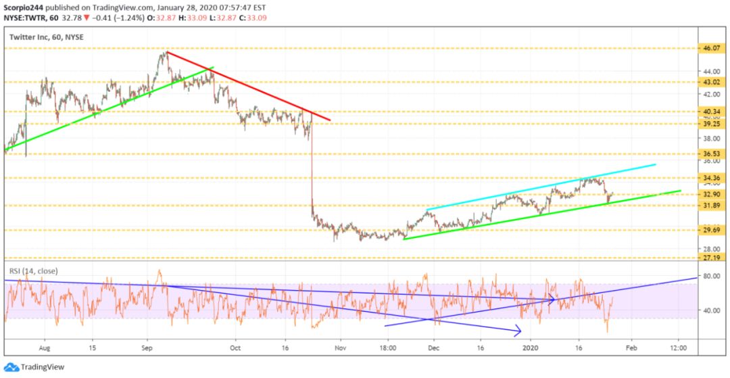
Task: Click the red descending trendline
Action: coord(248,86)
